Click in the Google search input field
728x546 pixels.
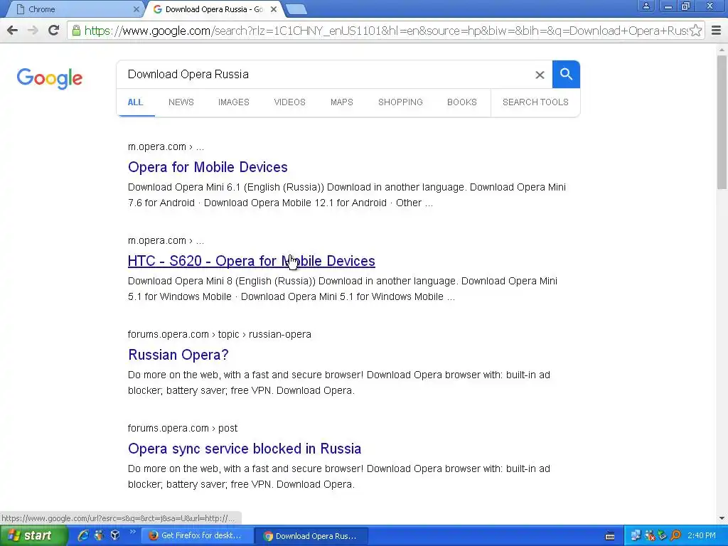tap(325, 74)
